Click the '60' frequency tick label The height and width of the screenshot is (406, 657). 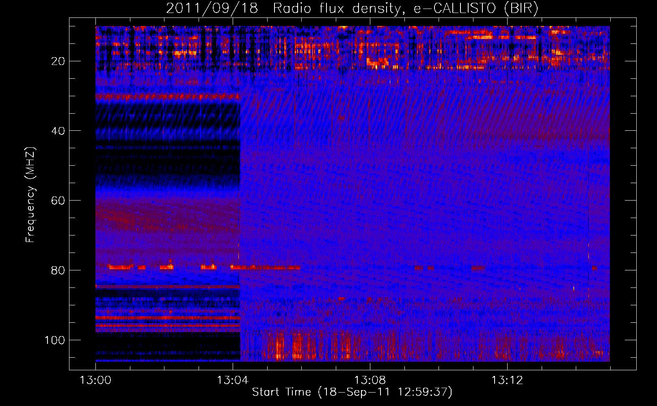point(58,201)
